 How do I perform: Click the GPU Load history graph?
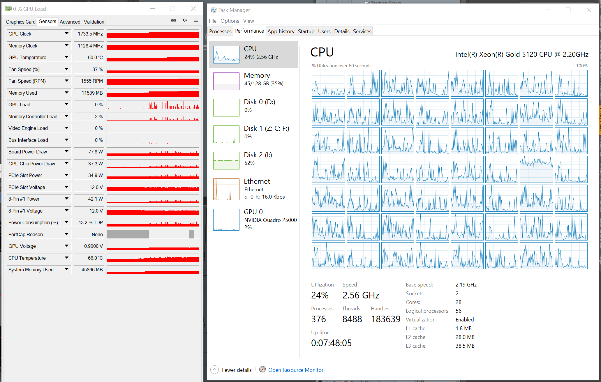click(153, 105)
